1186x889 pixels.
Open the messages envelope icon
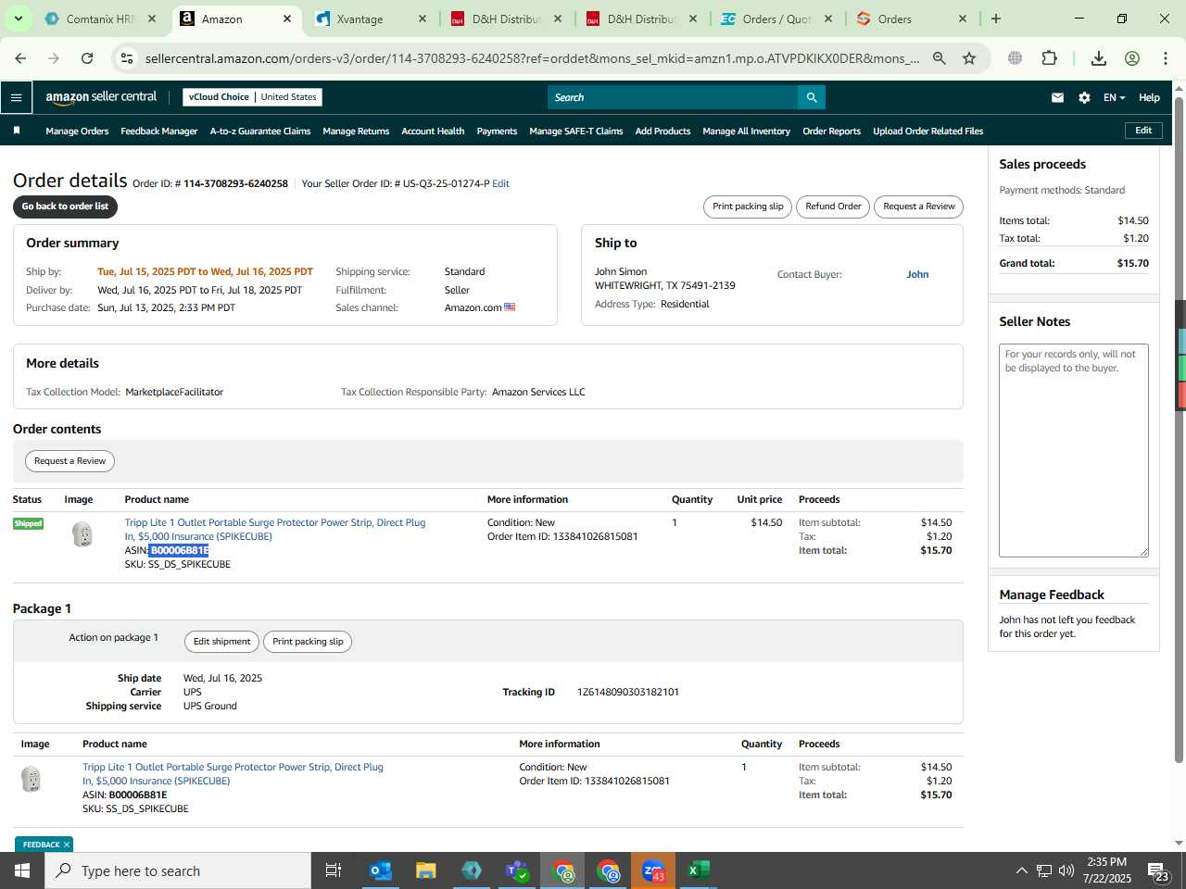coord(1057,97)
